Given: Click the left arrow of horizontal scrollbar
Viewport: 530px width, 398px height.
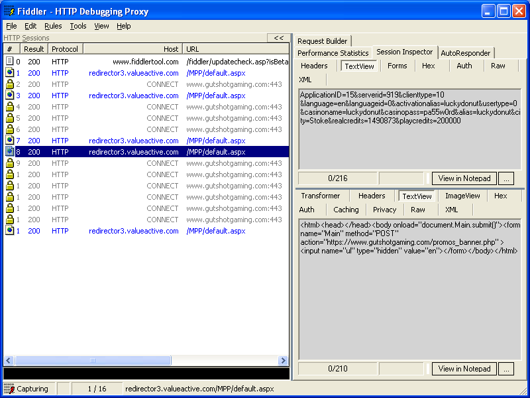Looking at the screenshot, I should coord(9,360).
